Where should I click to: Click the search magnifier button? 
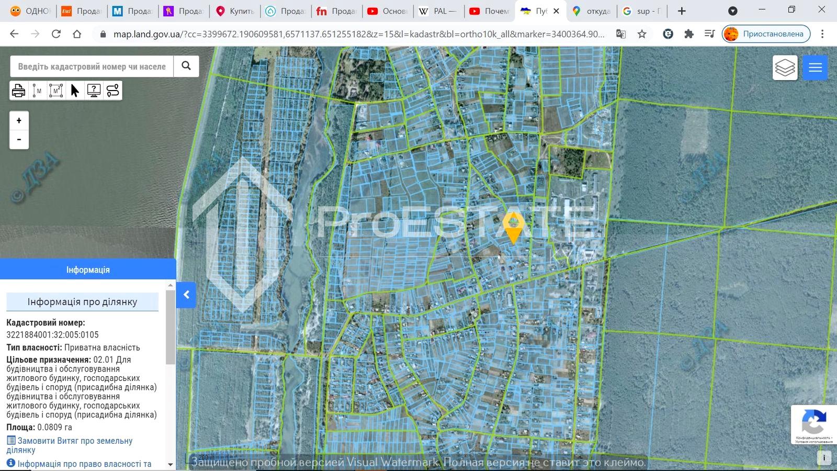(x=186, y=66)
